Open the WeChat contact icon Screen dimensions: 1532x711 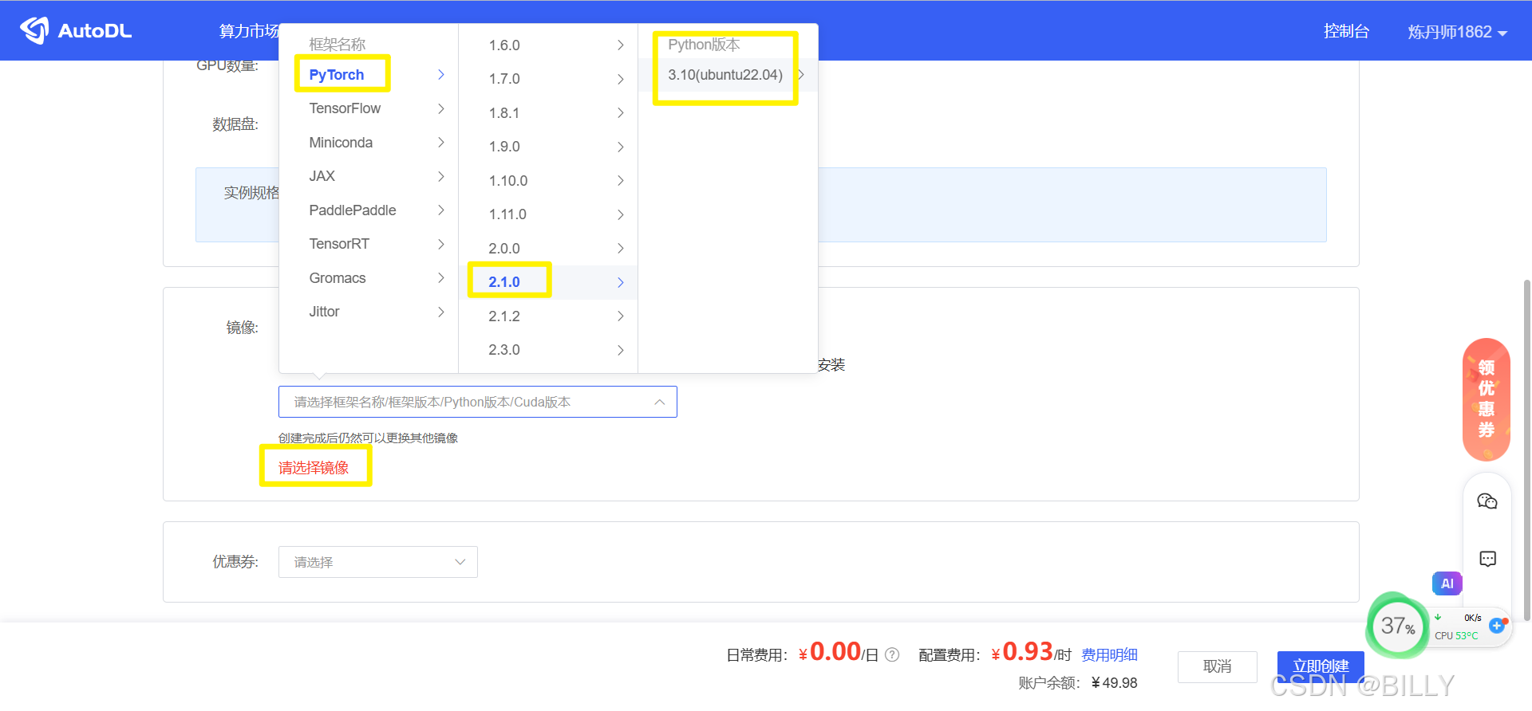click(x=1487, y=501)
